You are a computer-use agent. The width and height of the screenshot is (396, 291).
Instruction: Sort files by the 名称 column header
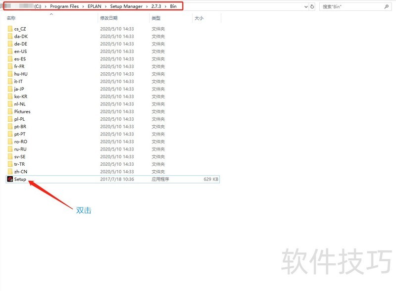(x=11, y=18)
